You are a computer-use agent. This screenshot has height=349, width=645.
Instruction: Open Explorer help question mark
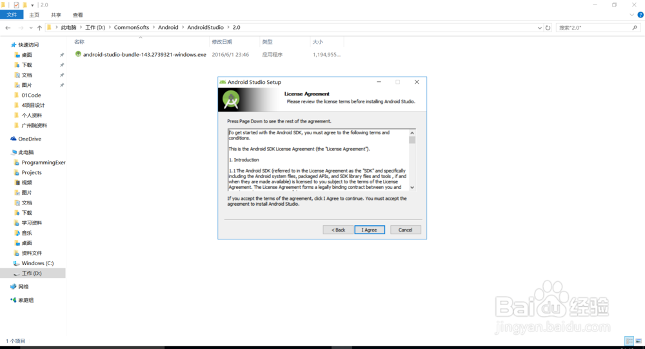(640, 15)
